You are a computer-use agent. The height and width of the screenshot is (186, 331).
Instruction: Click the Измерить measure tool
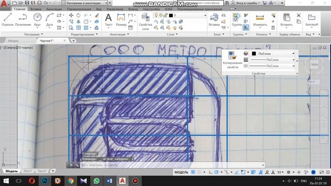260,20
